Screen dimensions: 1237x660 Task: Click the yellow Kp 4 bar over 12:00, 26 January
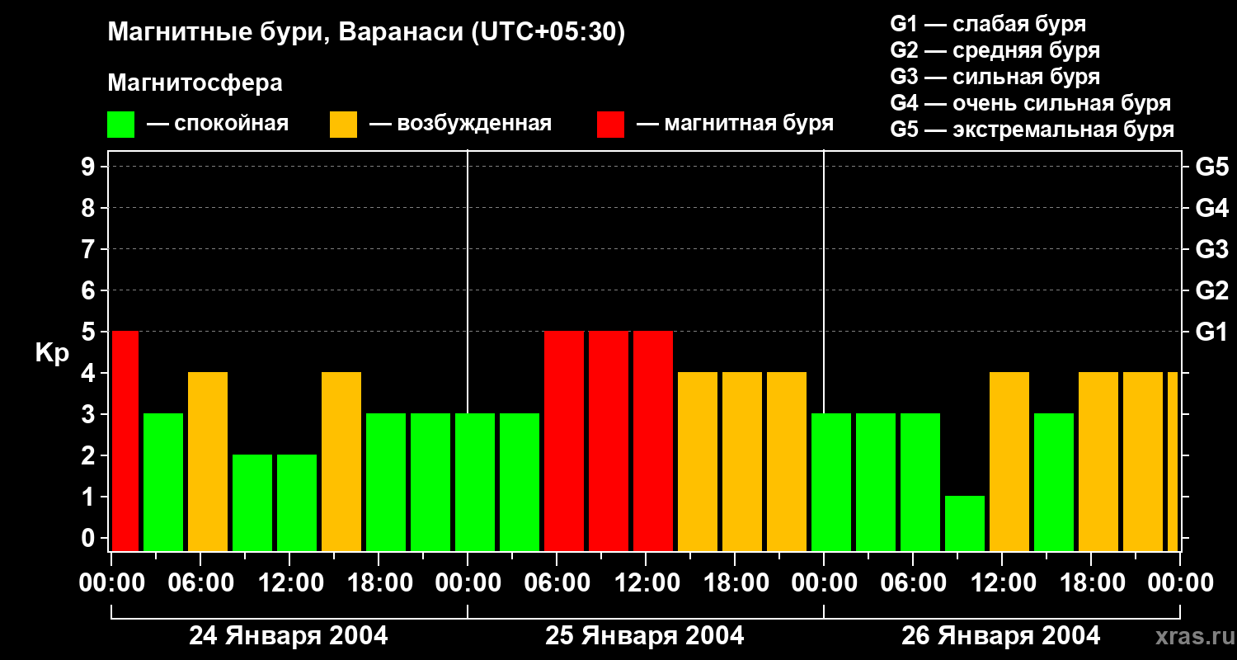point(1009,461)
